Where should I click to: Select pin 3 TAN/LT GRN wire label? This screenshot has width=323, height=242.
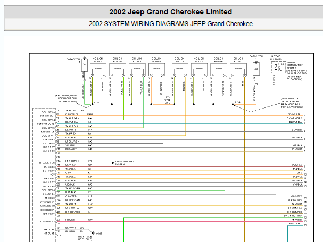tap(72, 118)
